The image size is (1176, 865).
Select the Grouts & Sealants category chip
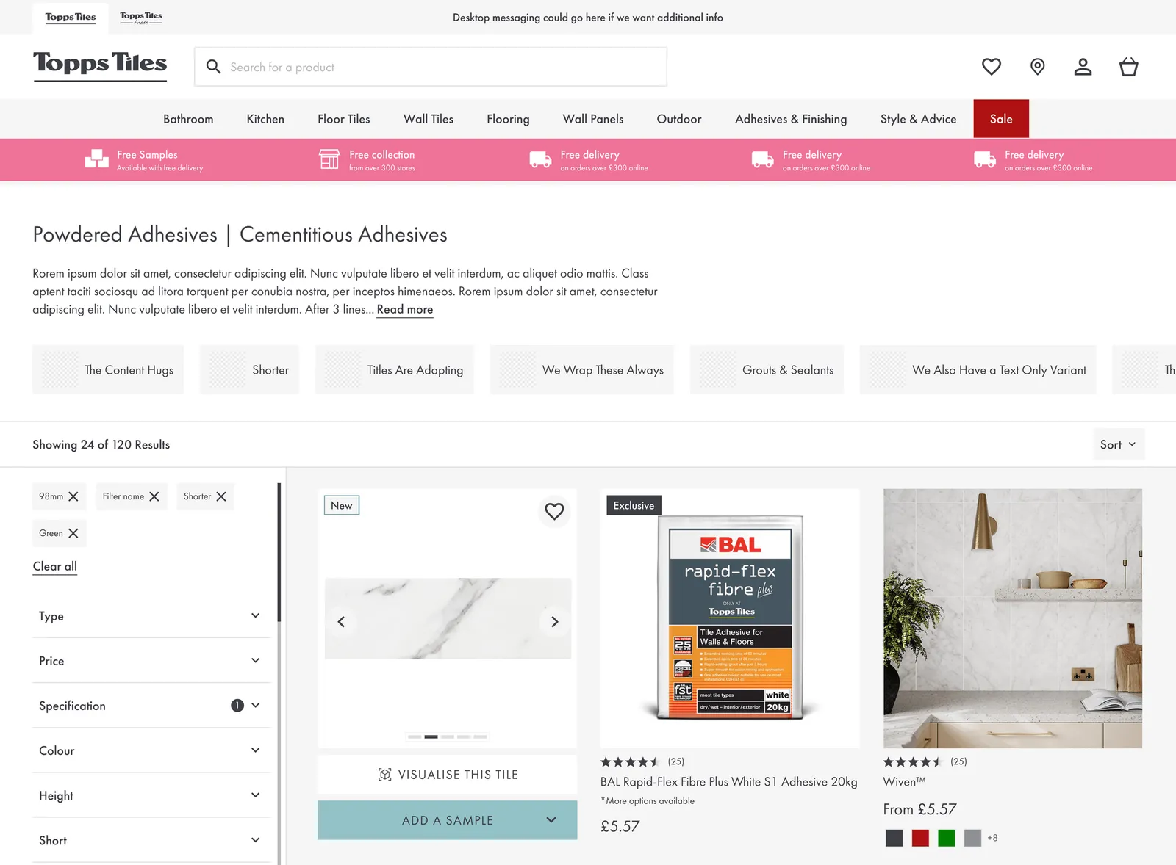pos(767,370)
